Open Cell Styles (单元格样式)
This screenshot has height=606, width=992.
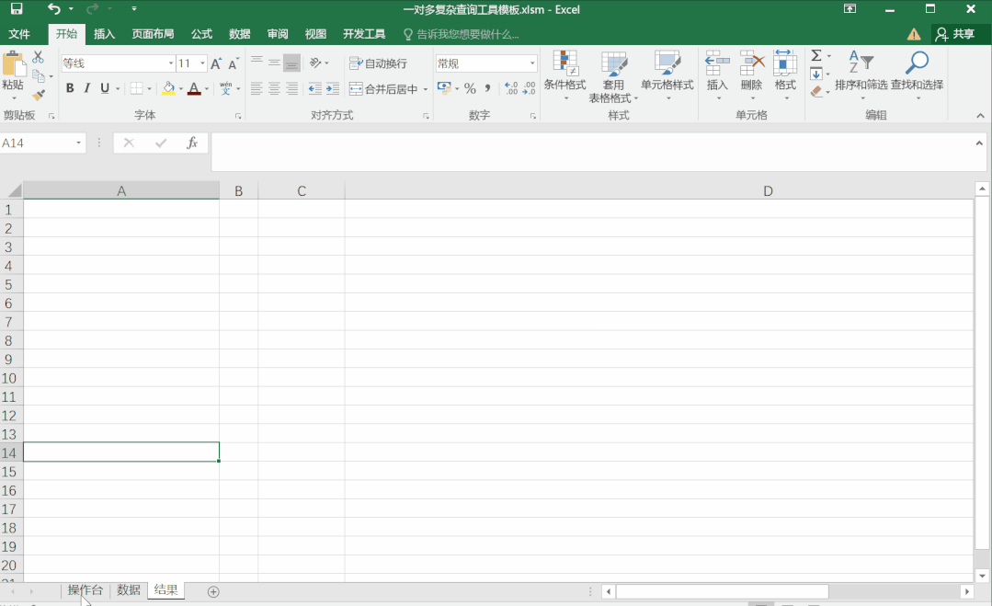[667, 74]
